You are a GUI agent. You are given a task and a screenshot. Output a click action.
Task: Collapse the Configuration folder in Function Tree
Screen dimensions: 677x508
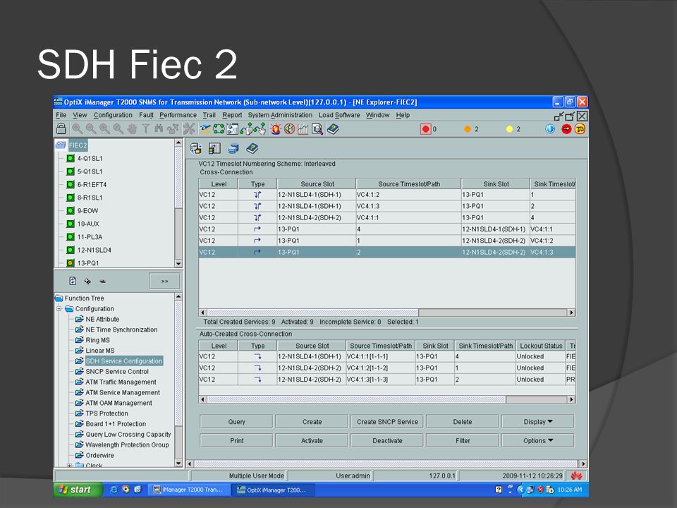pyautogui.click(x=59, y=309)
